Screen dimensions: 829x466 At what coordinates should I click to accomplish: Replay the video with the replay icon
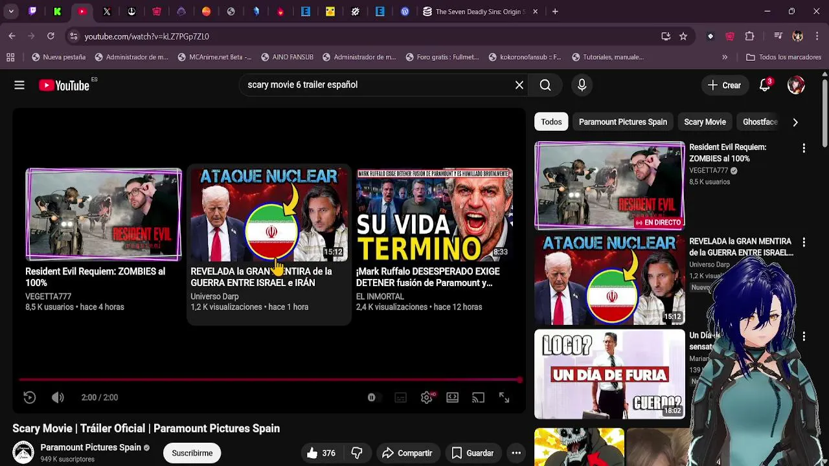coord(30,397)
